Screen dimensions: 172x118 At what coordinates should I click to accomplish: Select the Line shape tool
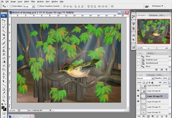click(4, 85)
